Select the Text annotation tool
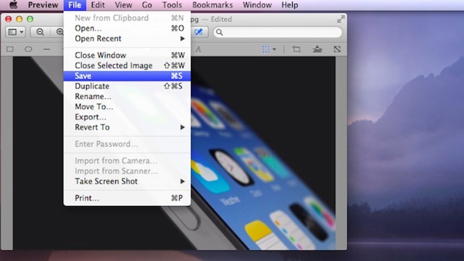 [198, 49]
